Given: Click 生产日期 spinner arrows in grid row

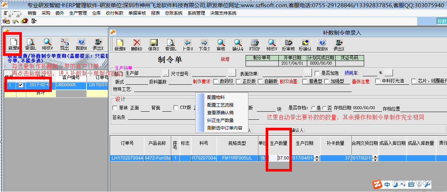Looking at the screenshot, I should [317, 158].
